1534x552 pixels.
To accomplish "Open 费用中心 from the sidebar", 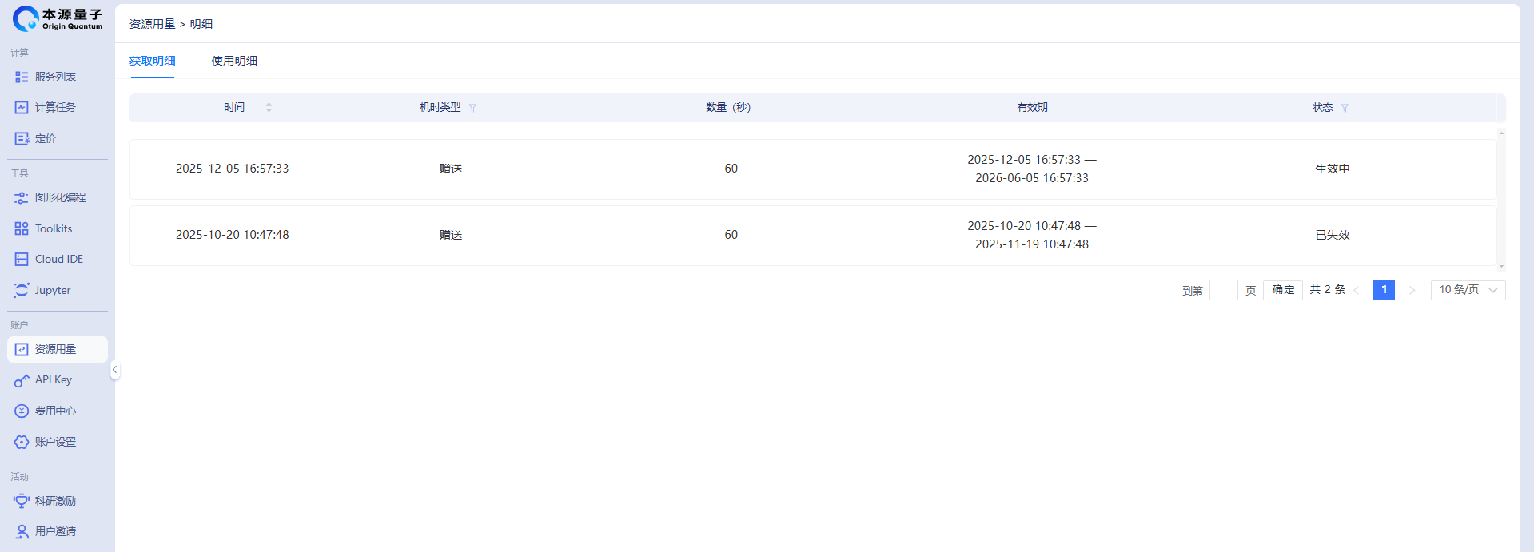I will 22,411.
